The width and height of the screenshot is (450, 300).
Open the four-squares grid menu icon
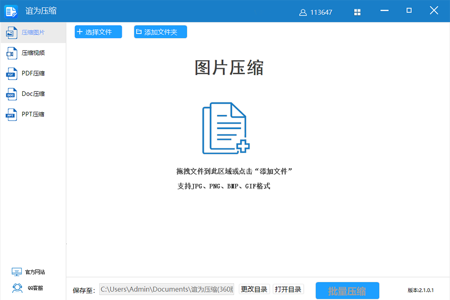pos(358,12)
